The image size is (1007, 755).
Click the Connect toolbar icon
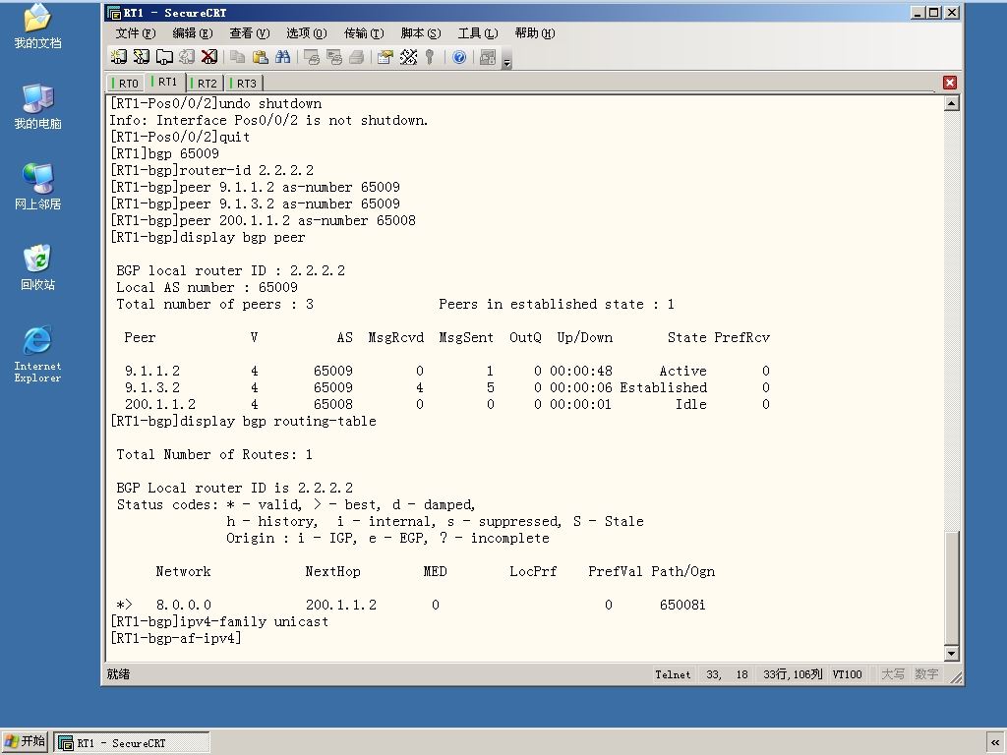click(x=119, y=57)
